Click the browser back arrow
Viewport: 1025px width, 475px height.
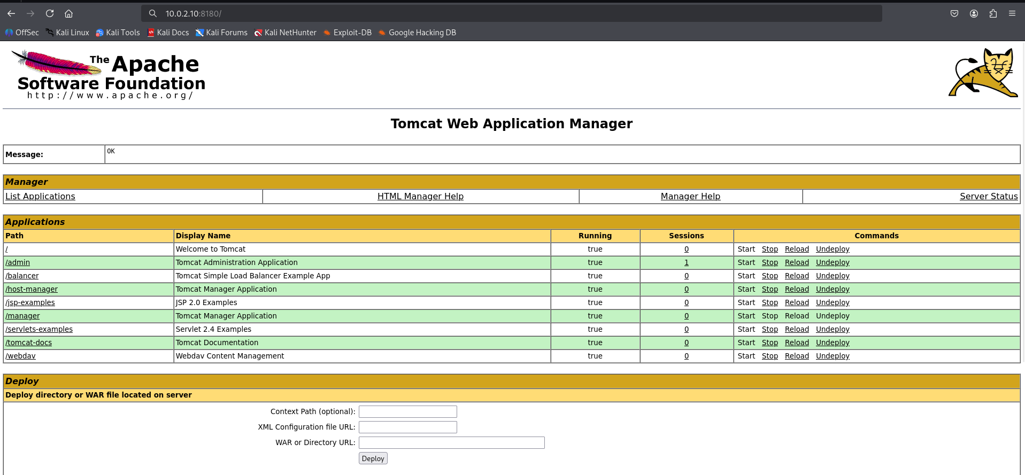pos(11,13)
